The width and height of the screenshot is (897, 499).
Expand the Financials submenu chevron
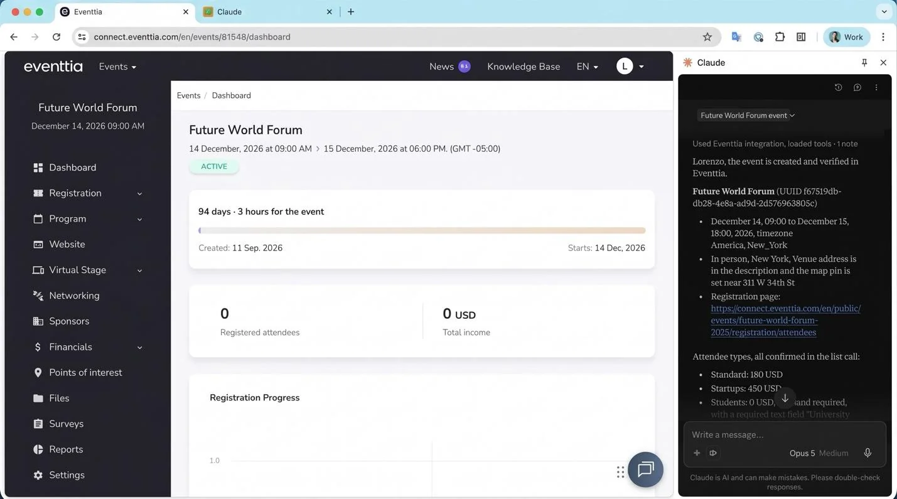[139, 347]
